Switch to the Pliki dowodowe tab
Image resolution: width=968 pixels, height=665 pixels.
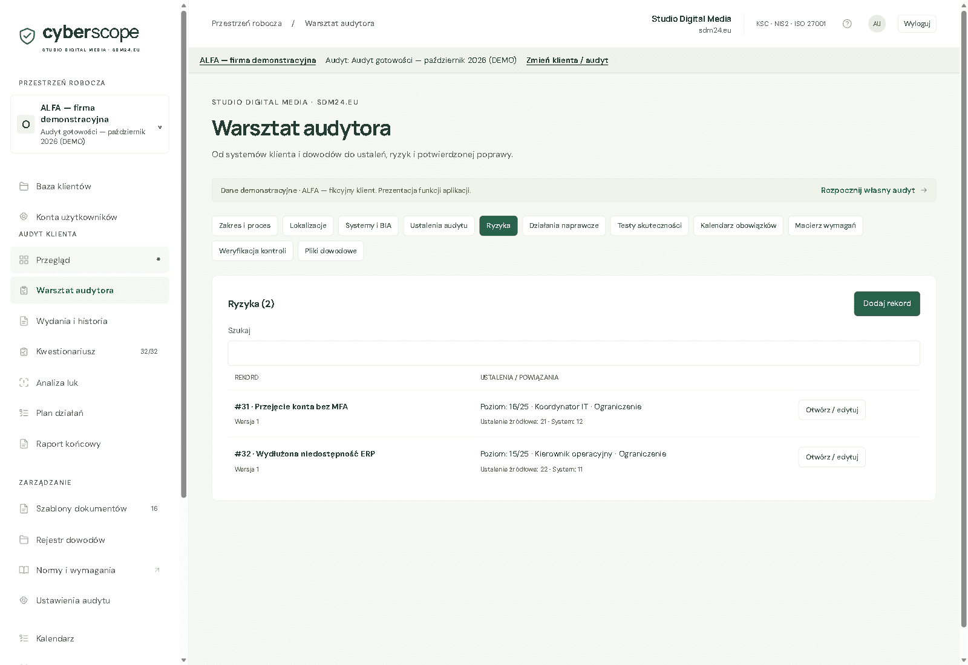[330, 251]
